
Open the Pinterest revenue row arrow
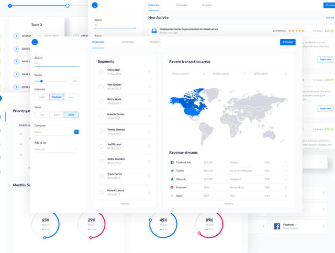click(286, 187)
